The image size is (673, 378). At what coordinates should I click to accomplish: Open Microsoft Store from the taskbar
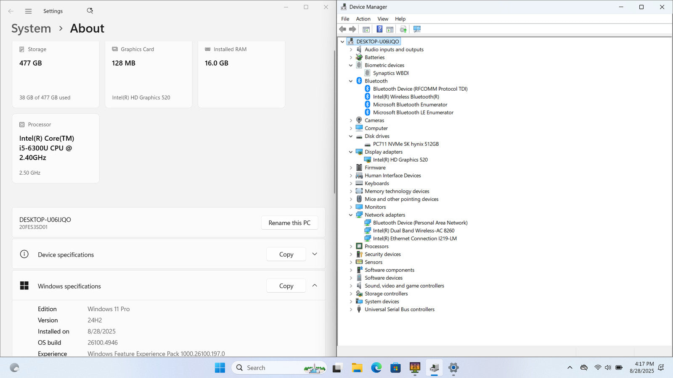click(x=395, y=368)
